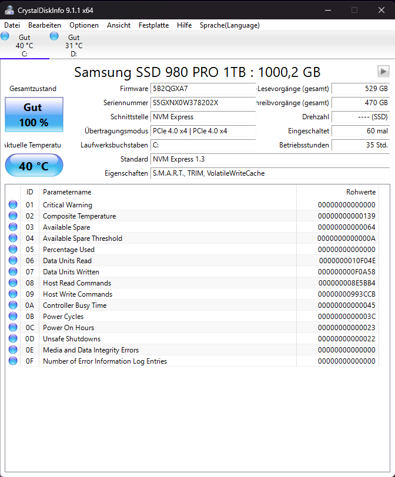Click the raw value 000000008E5BB4
The width and height of the screenshot is (395, 477).
click(x=347, y=283)
